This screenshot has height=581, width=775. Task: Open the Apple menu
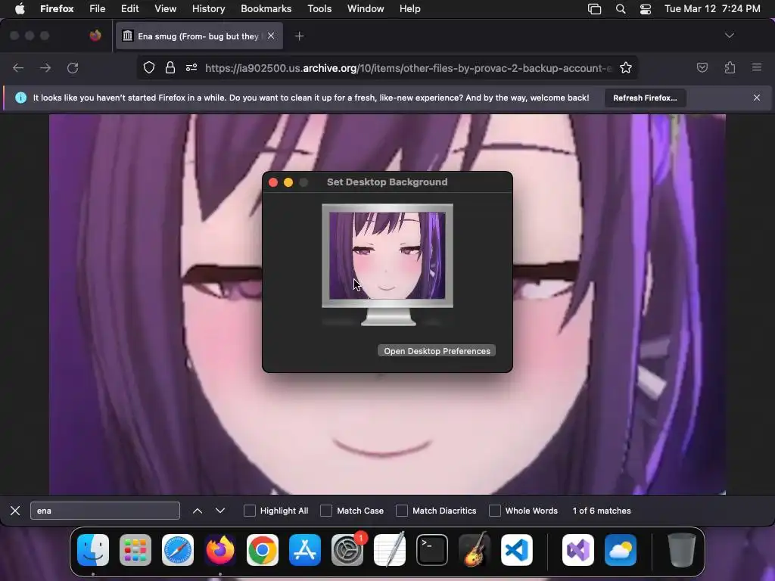20,9
